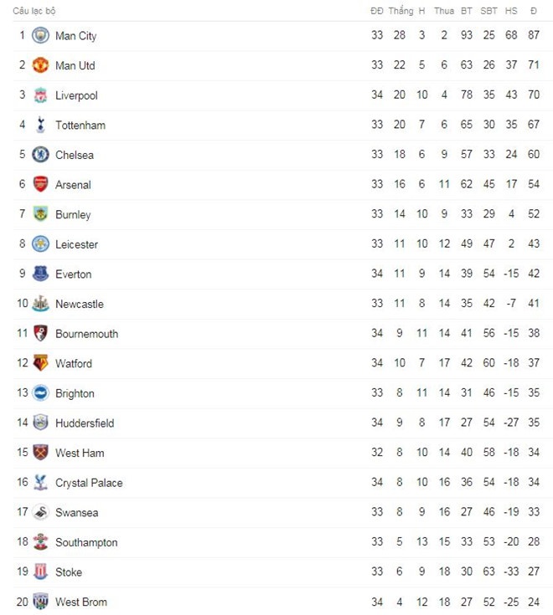Click the 'Thắng' column header

[x=401, y=11]
